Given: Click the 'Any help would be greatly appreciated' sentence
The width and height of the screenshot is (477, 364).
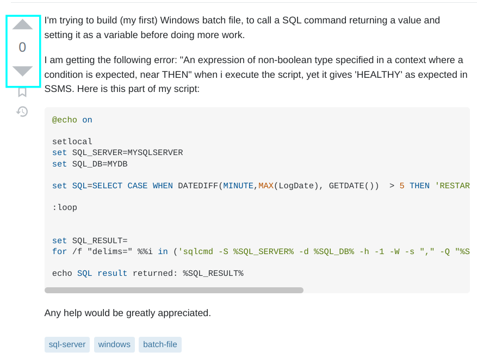Looking at the screenshot, I should pos(128,313).
